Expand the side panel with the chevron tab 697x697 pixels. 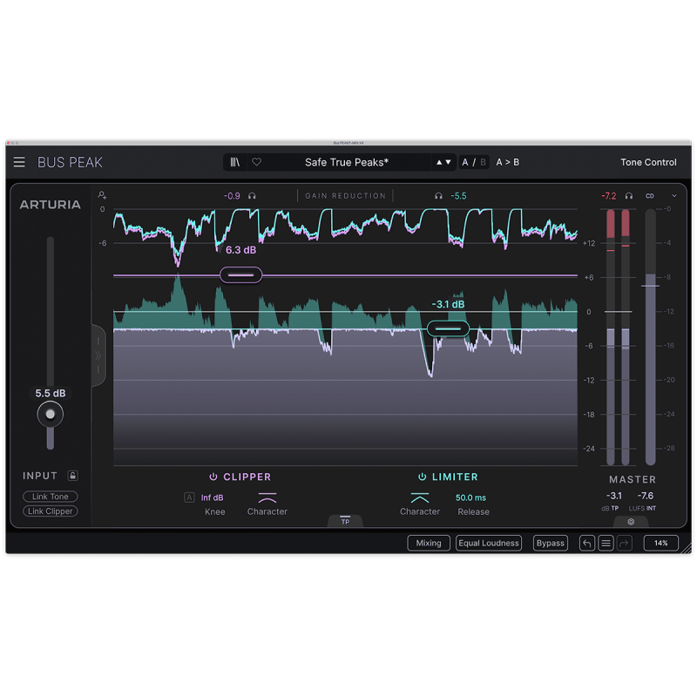[98, 355]
